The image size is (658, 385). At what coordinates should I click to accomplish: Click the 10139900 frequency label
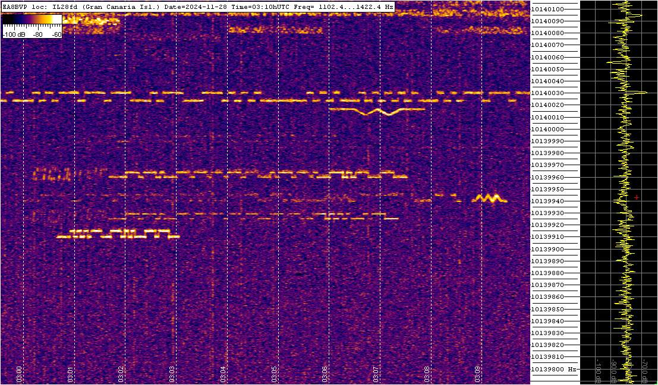click(x=547, y=249)
